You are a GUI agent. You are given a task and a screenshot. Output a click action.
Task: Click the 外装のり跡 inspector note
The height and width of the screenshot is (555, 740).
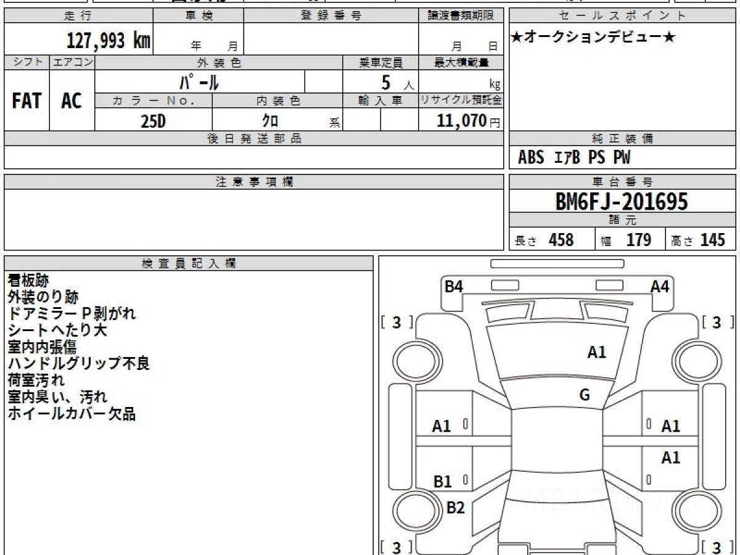tap(43, 297)
